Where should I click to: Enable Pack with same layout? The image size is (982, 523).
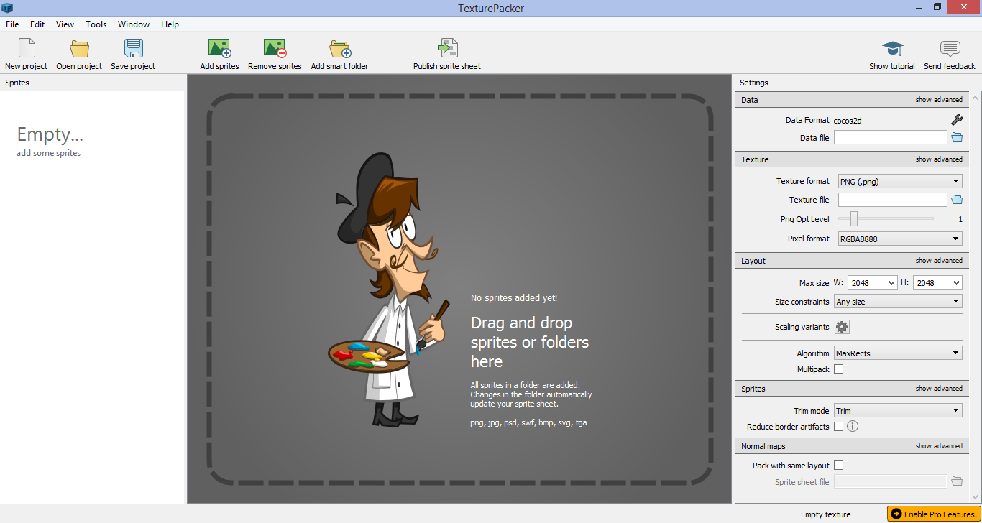838,466
